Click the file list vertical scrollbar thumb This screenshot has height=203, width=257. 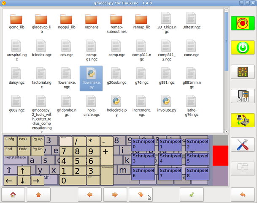226,41
